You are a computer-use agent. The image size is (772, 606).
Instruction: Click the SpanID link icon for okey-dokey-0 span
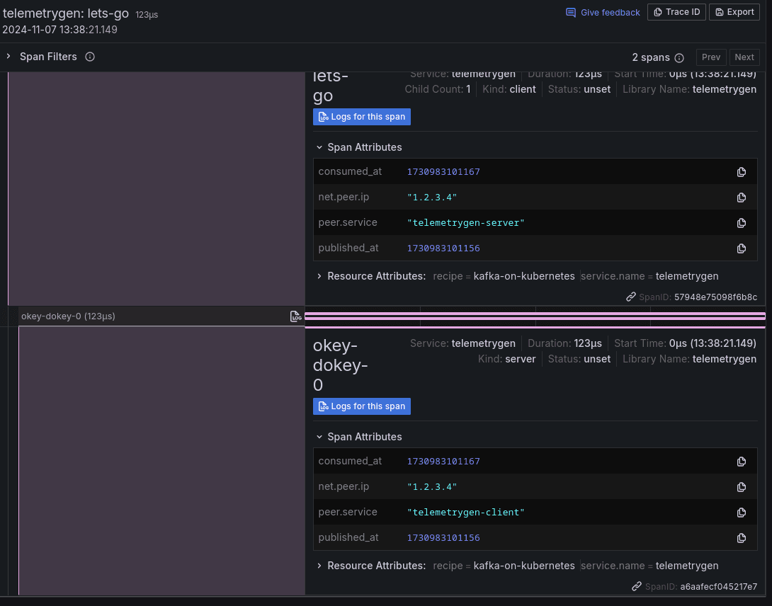coord(636,586)
